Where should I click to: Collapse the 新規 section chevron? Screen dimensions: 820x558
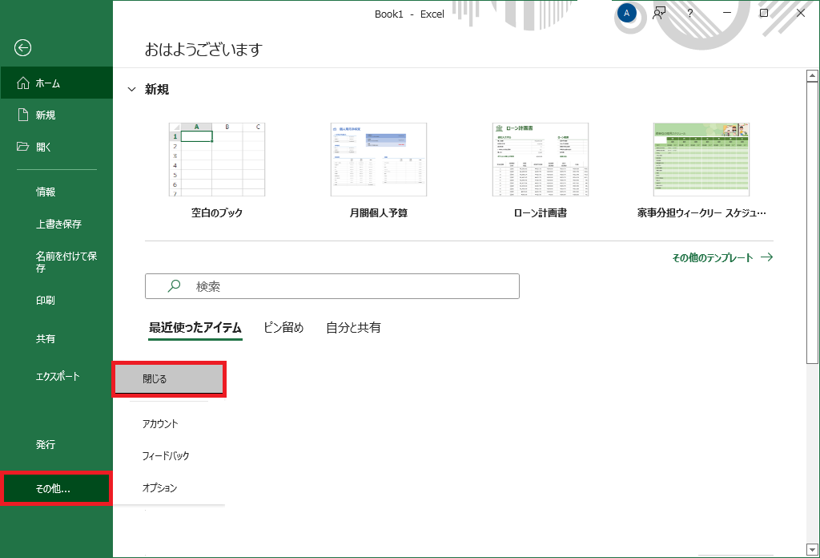[132, 90]
